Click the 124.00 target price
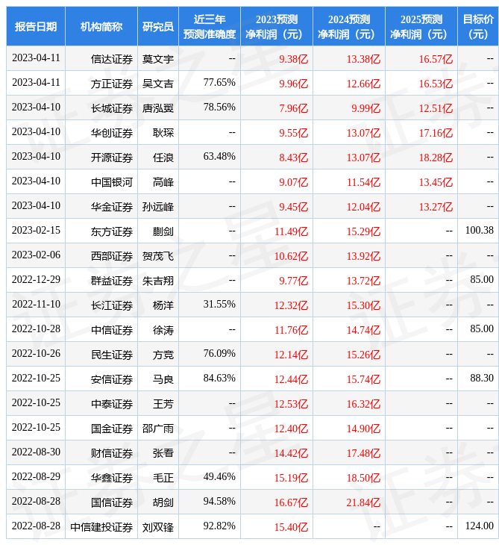499x545 pixels. 479,526
